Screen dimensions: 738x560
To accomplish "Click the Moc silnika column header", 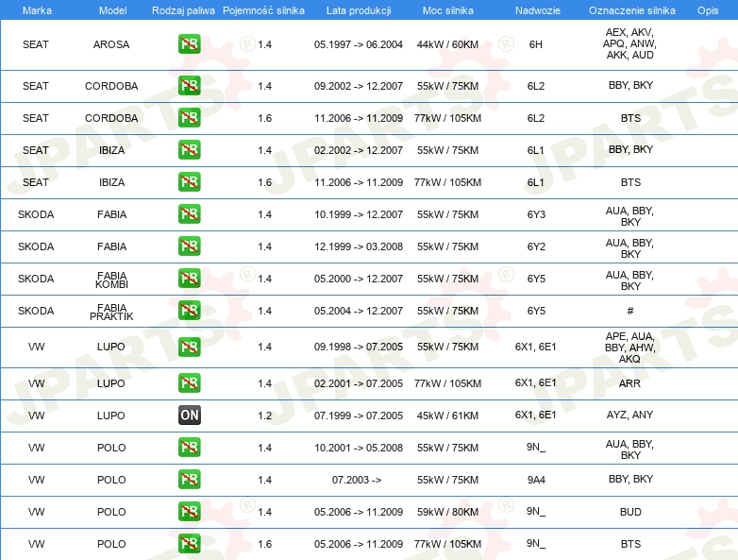I will [447, 10].
